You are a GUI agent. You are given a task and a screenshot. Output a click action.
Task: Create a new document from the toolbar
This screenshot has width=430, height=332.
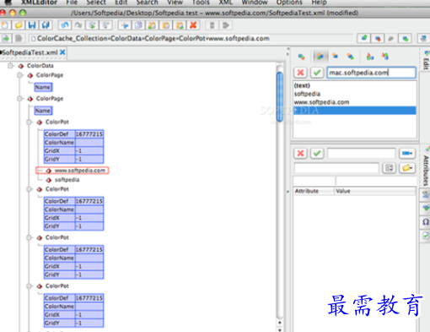(5, 25)
